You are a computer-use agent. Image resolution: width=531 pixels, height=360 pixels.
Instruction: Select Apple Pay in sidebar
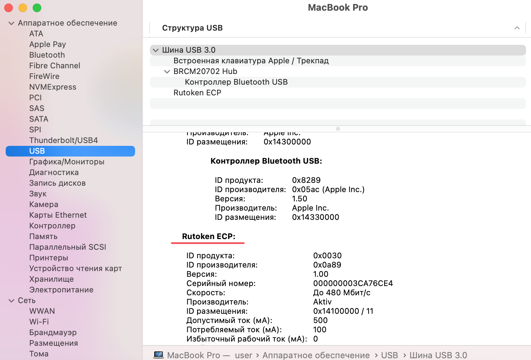click(48, 44)
